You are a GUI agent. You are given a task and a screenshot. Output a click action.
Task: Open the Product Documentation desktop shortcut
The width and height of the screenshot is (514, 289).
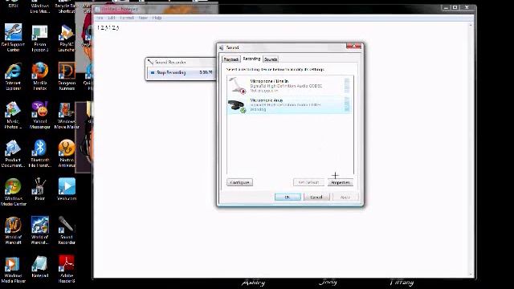(13, 153)
